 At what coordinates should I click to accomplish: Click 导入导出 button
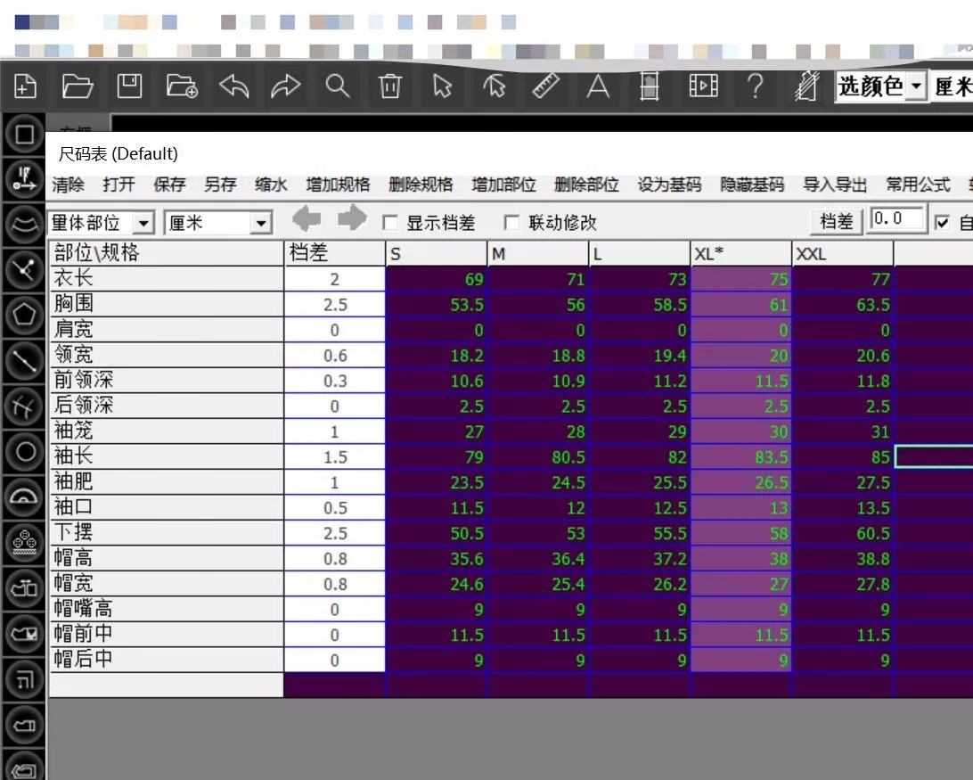(835, 185)
